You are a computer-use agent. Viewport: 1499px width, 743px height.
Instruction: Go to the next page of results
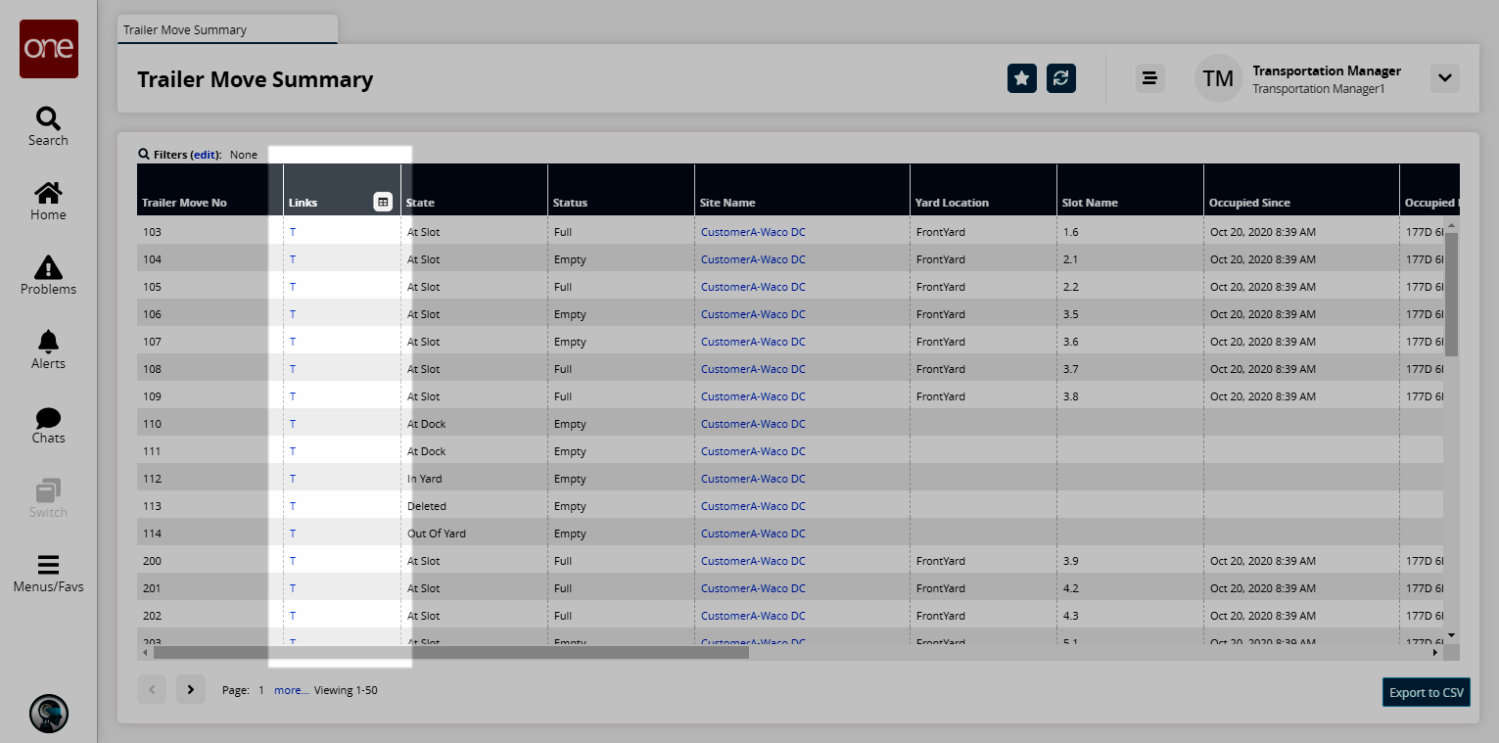pyautogui.click(x=191, y=689)
